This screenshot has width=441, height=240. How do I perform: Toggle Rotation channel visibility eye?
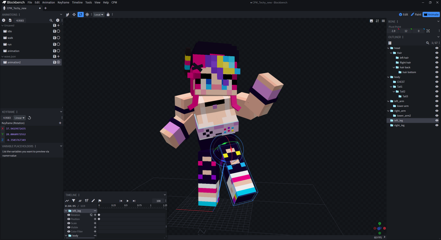(x=69, y=215)
